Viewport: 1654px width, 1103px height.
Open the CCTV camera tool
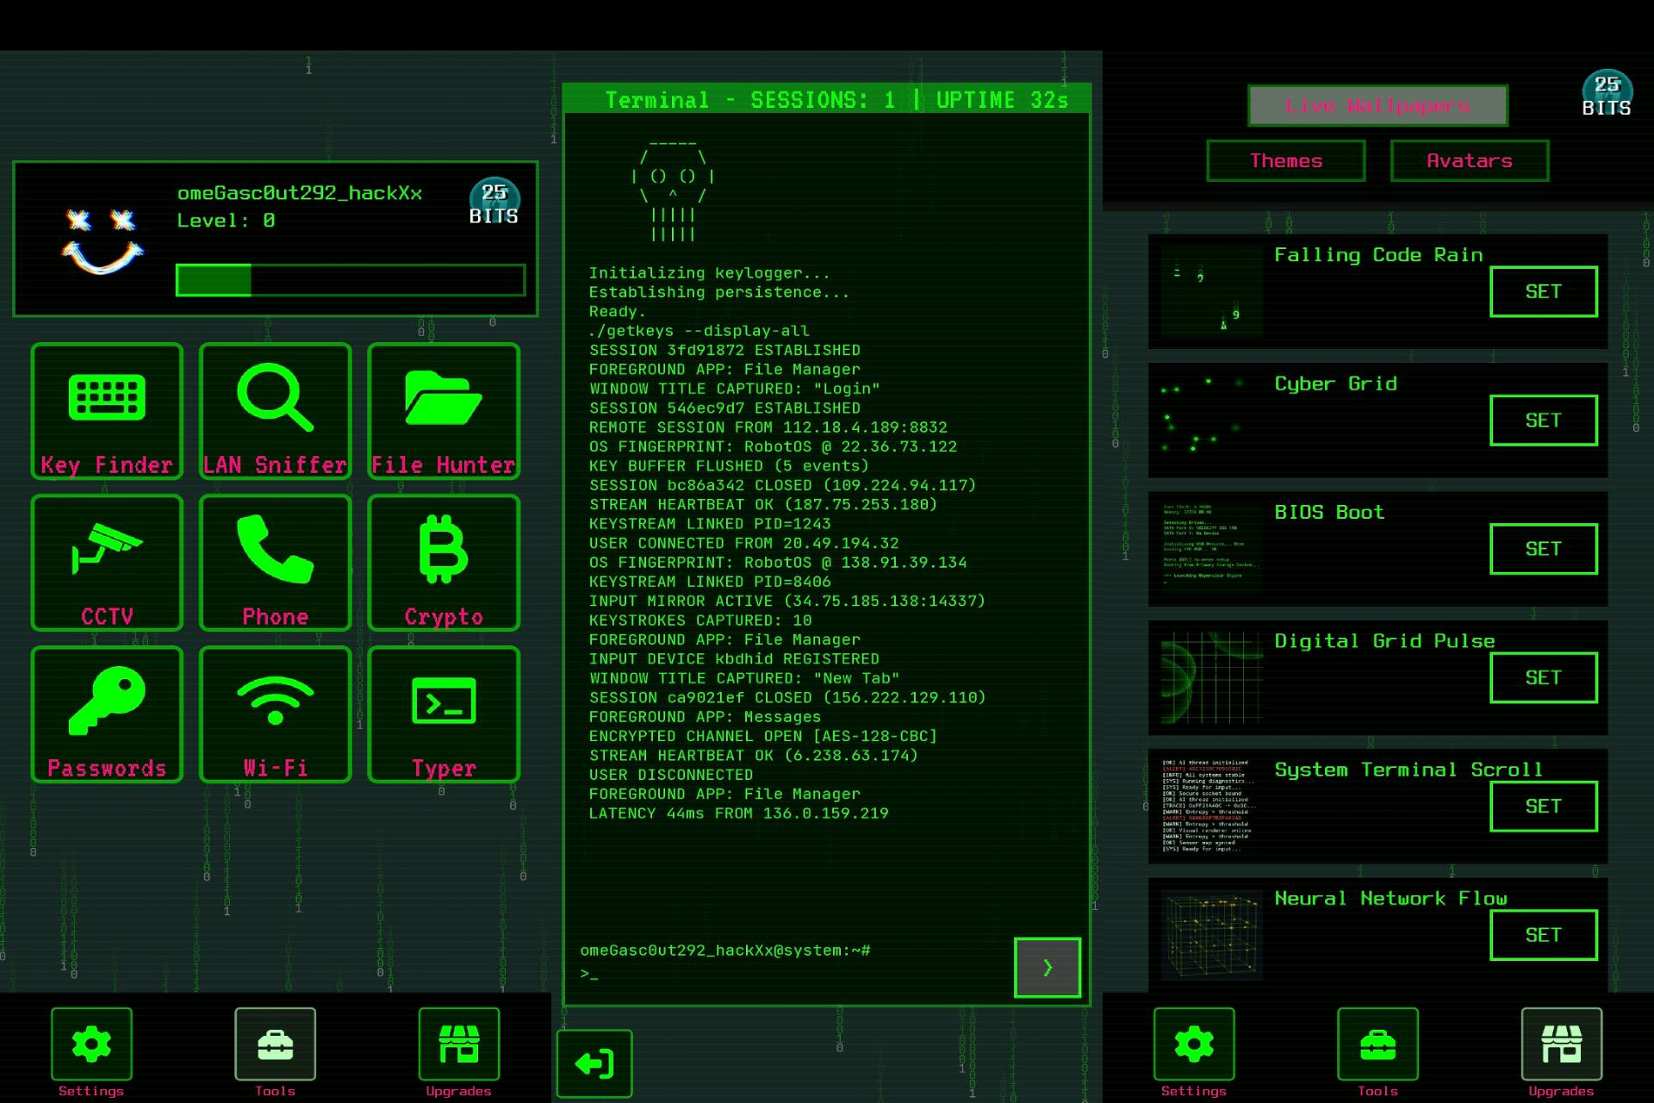pyautogui.click(x=107, y=563)
